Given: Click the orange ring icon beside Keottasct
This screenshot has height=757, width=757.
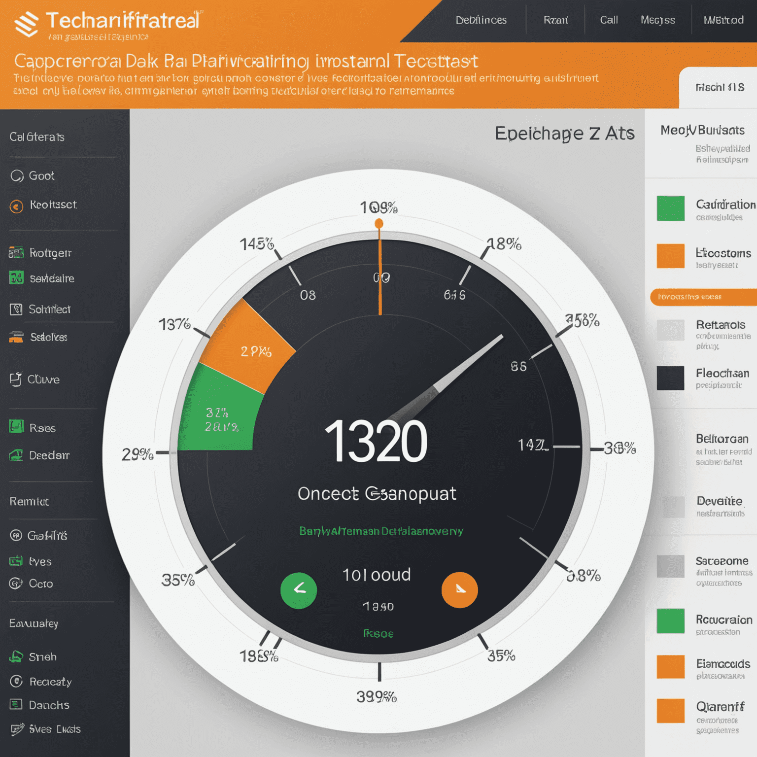Looking at the screenshot, I should [17, 206].
